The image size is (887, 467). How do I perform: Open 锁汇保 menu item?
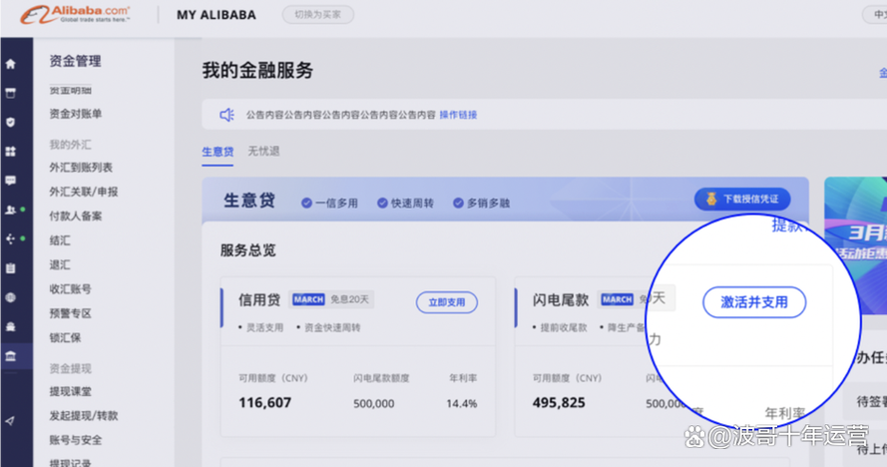pyautogui.click(x=65, y=338)
